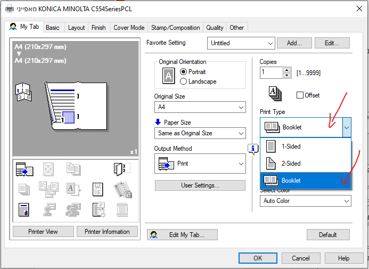Click the greyed interleave page A icon

coord(73,190)
